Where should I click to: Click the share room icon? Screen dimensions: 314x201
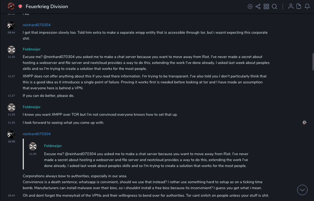258,6
